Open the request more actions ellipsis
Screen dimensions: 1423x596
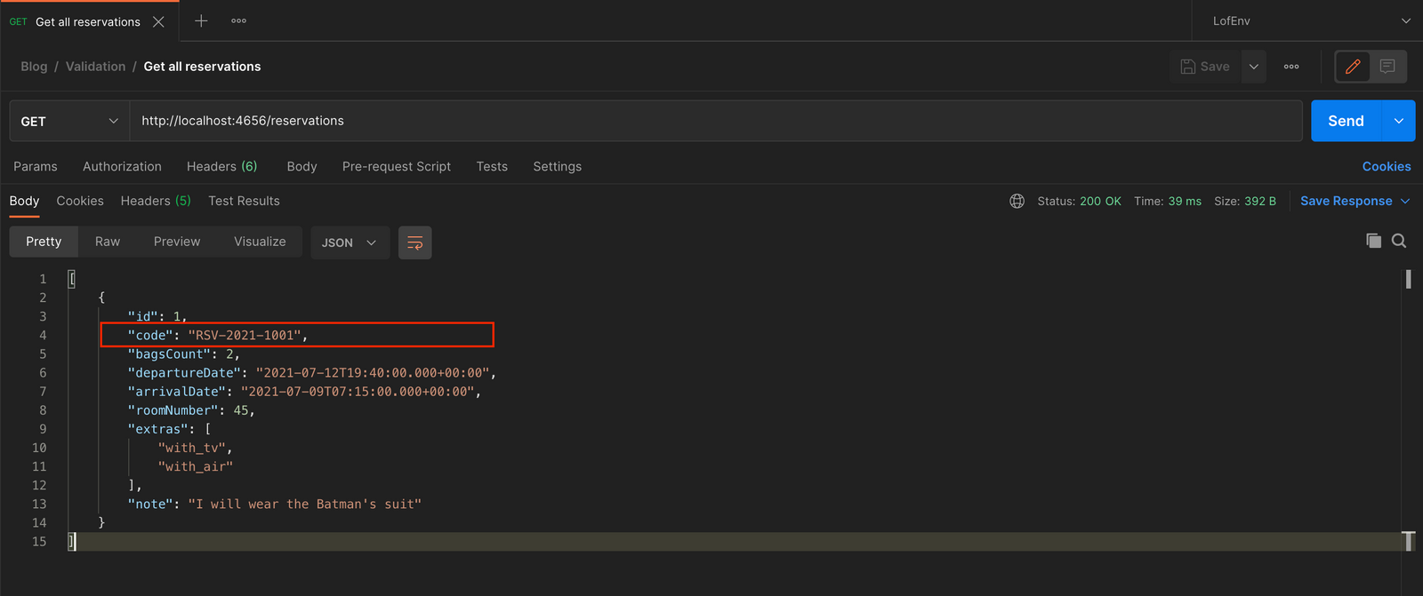pos(1291,67)
